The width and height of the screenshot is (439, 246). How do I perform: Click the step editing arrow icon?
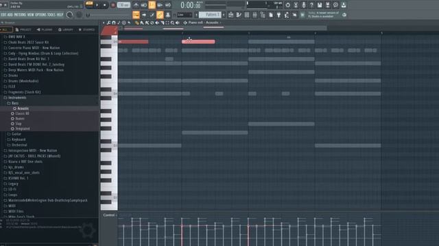144,15
